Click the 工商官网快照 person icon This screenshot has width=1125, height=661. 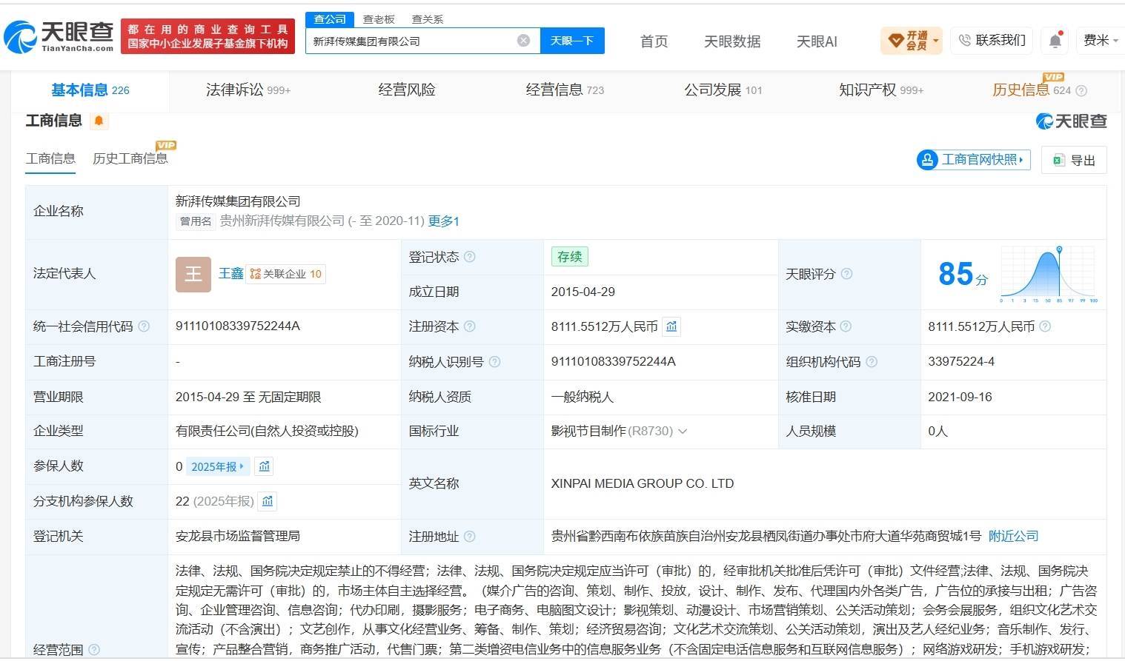click(927, 160)
